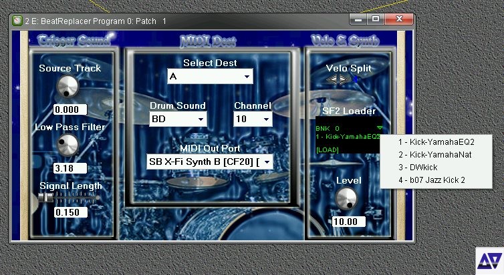Click the green SF2 Loader preset arrow
This screenshot has height=275, width=504.
(380, 128)
